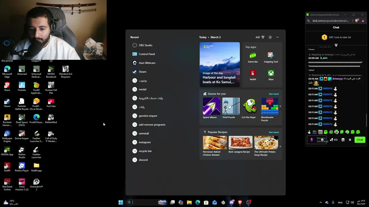Screen dimensions: 369x207
Task: Open the D account button in search panel
Action: click(x=270, y=37)
